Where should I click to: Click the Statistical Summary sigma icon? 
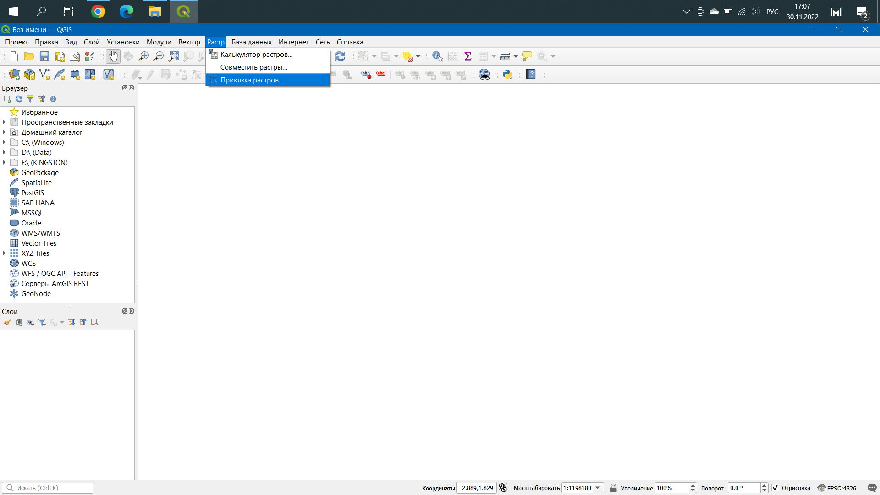coord(468,56)
